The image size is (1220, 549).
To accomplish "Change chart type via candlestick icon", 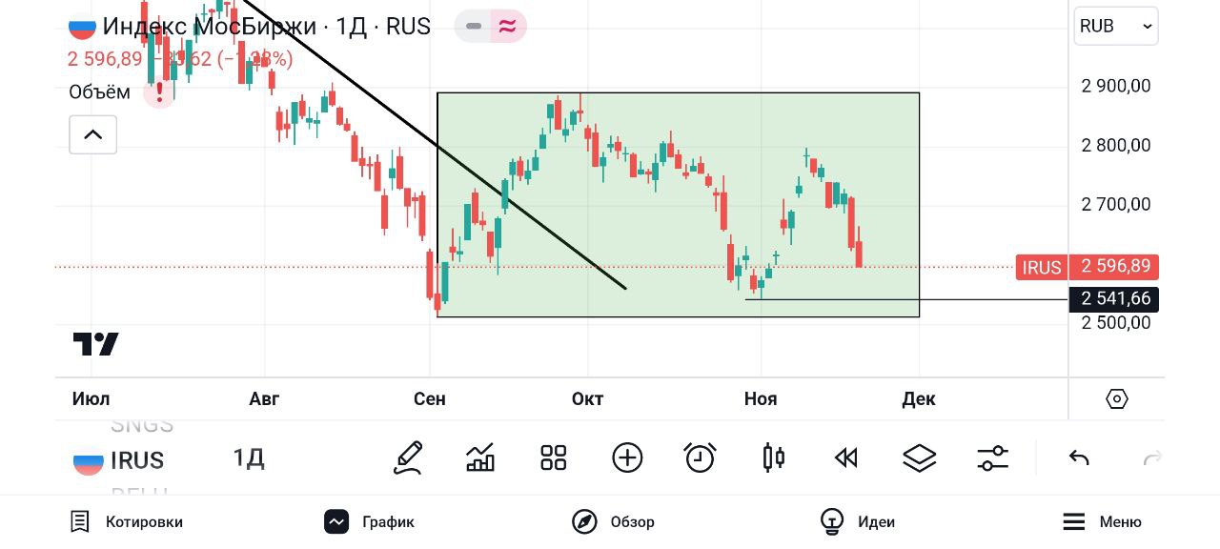I will point(773,458).
